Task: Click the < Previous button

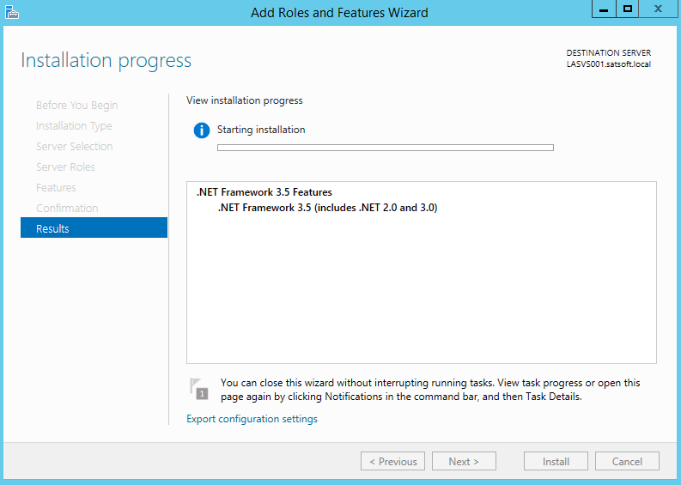Action: click(x=392, y=461)
